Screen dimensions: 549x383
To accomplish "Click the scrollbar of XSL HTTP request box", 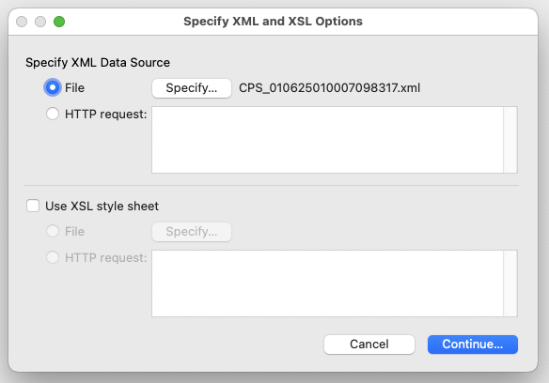I will pos(510,283).
